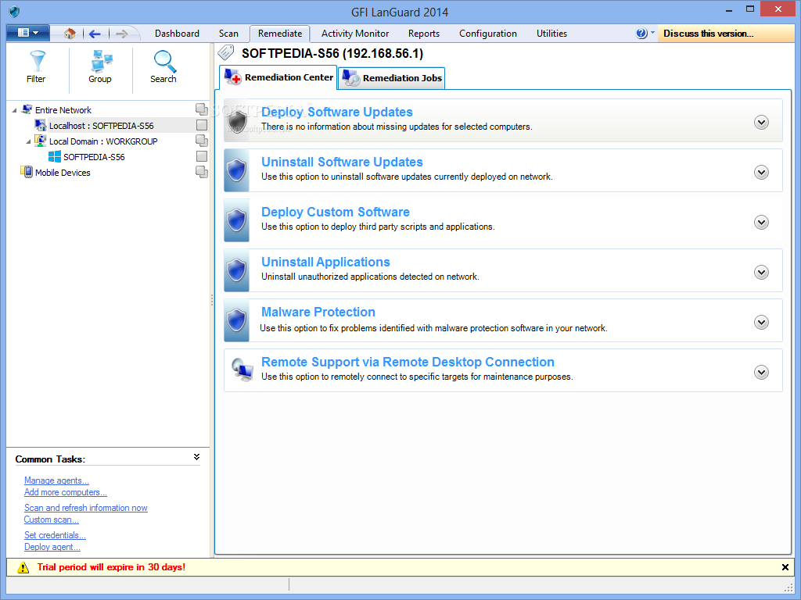Go to the Reports tab
This screenshot has width=801, height=600.
click(x=423, y=33)
